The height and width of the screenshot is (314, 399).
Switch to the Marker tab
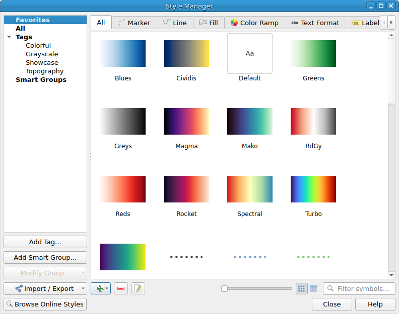coord(134,23)
